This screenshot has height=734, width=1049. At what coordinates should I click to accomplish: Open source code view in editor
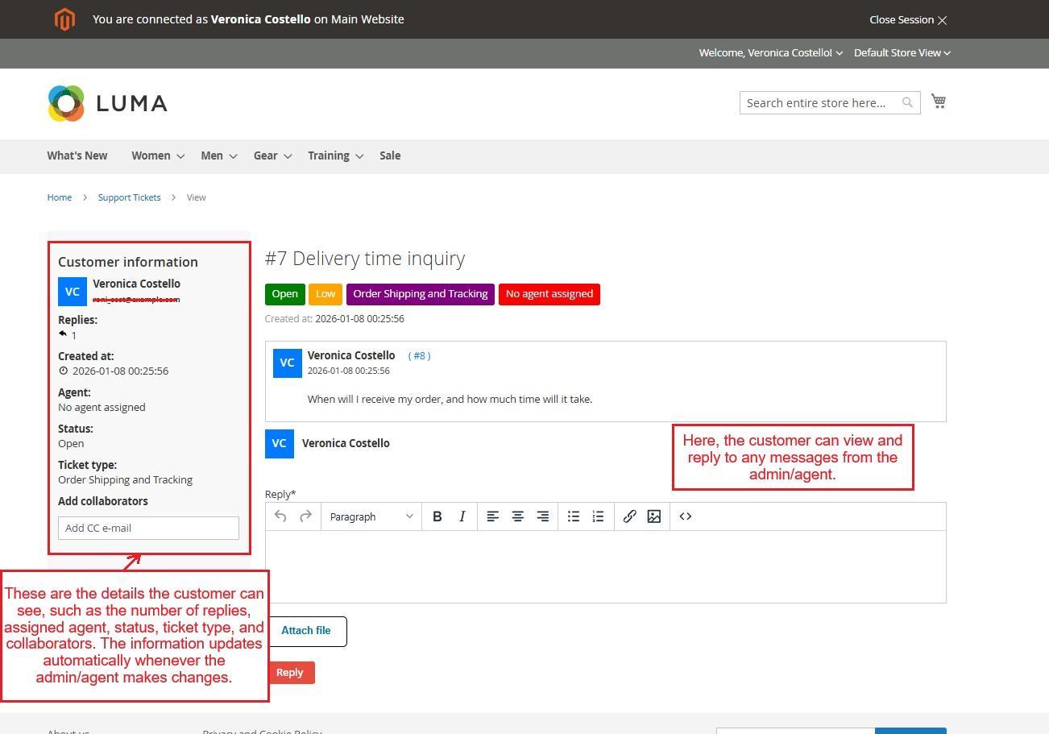coord(686,516)
